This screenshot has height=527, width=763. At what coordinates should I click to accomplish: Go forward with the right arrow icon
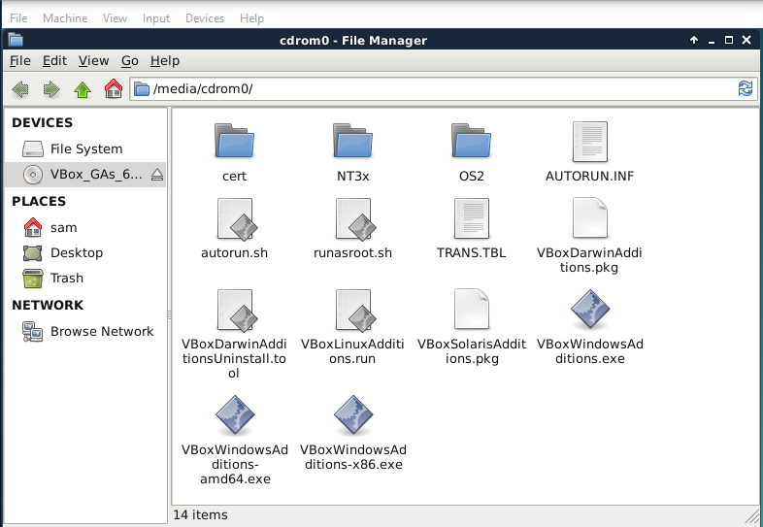[51, 89]
